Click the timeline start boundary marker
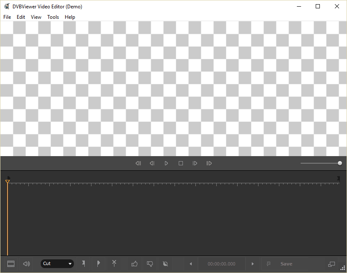This screenshot has width=347, height=273. click(x=9, y=178)
